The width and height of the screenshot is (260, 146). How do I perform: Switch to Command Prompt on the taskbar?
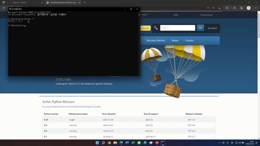163,143
